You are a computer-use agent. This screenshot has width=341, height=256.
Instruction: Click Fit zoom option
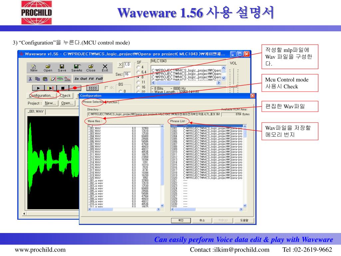[x=91, y=79]
